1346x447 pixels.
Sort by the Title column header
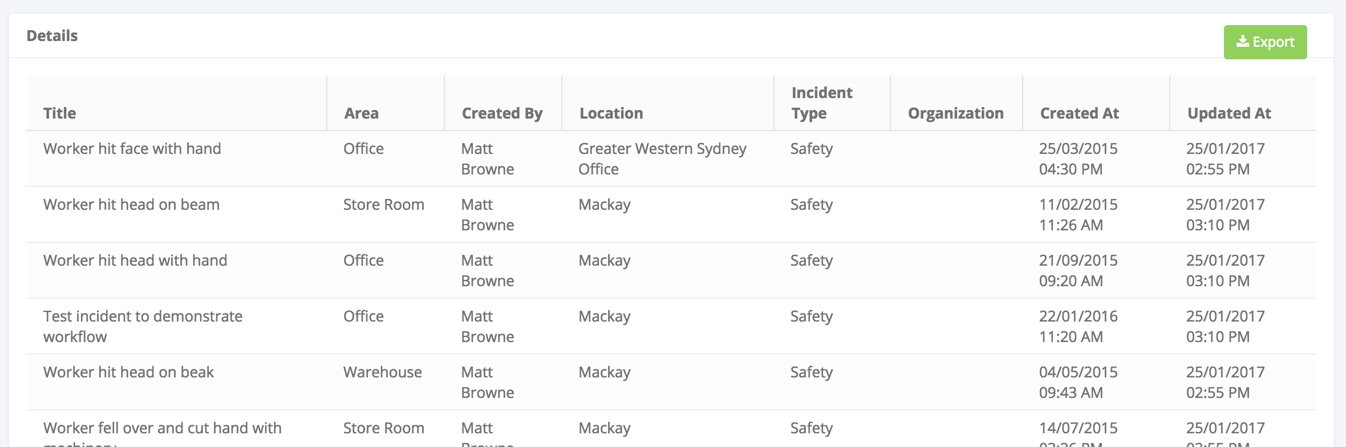pos(60,113)
